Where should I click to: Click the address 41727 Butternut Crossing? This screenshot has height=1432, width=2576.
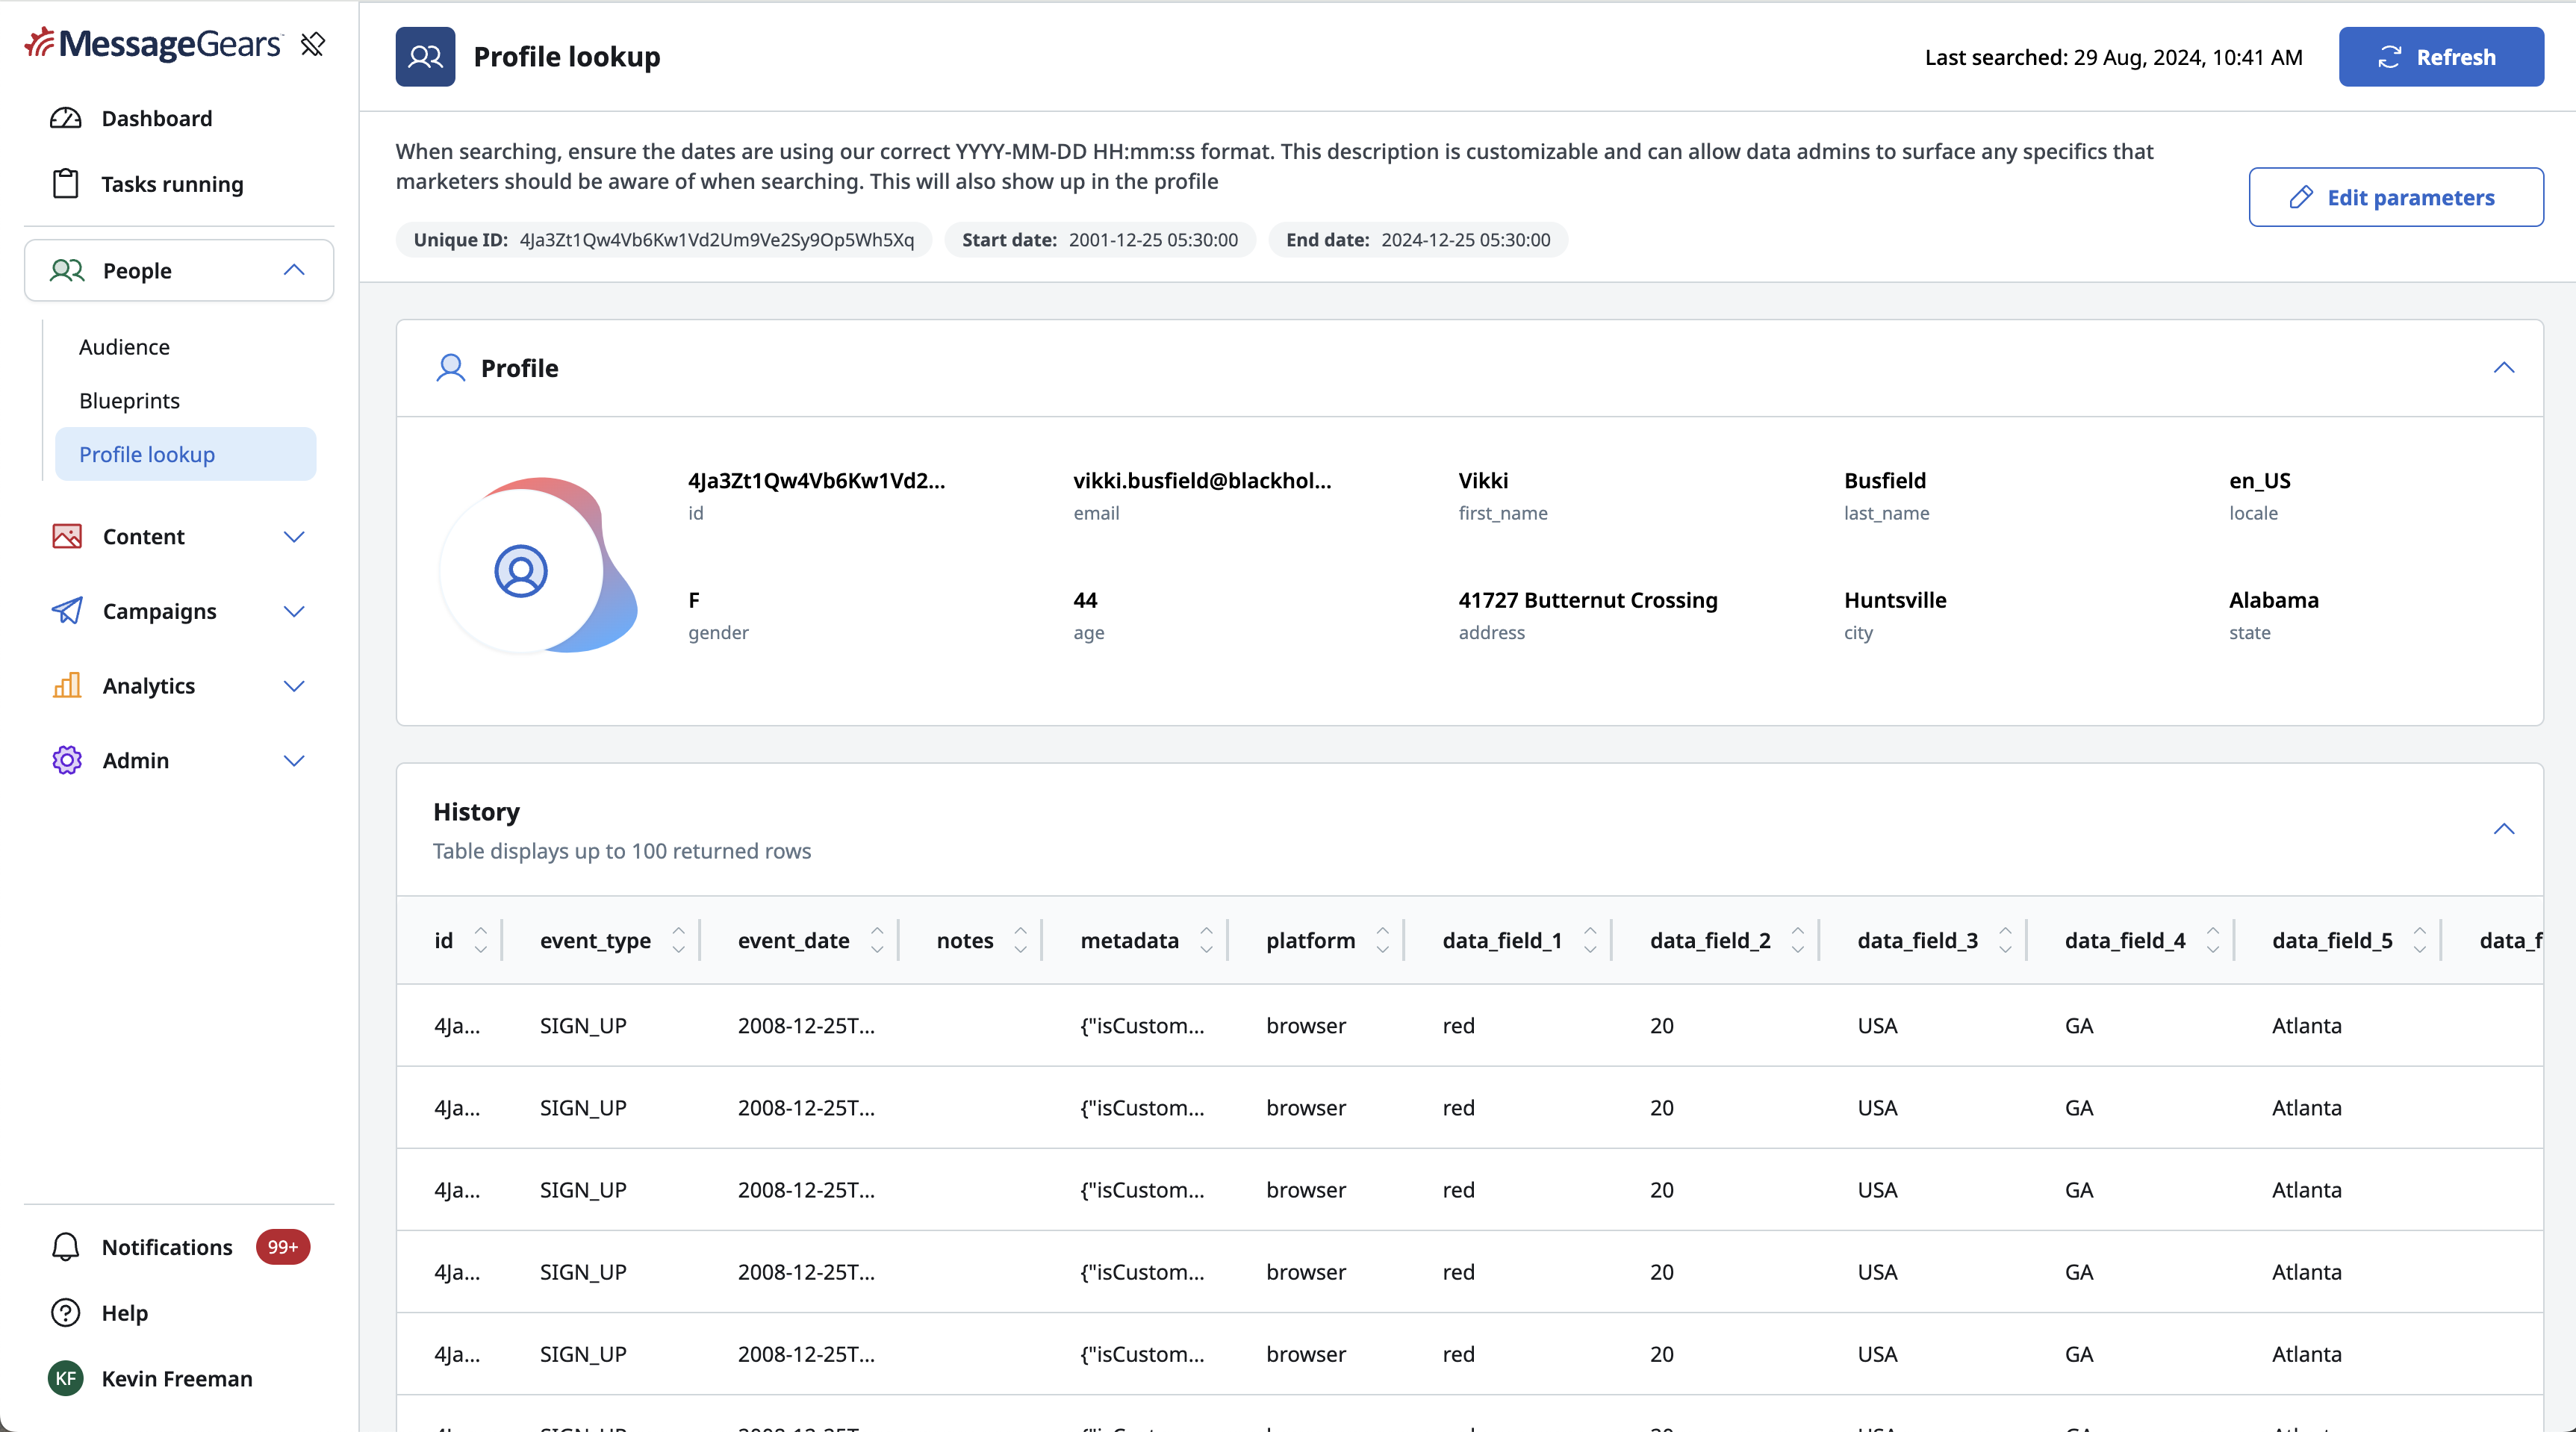click(1588, 599)
